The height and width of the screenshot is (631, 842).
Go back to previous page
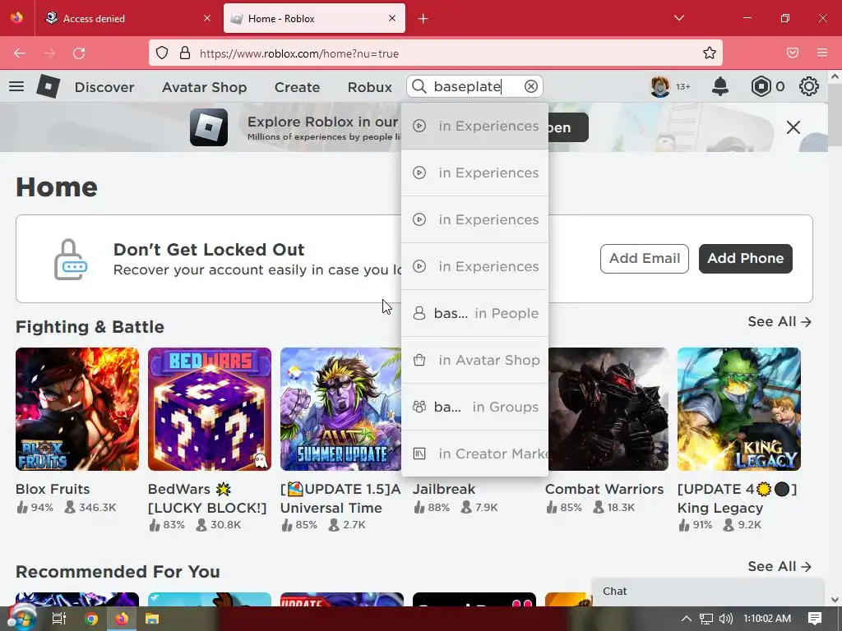tap(20, 53)
